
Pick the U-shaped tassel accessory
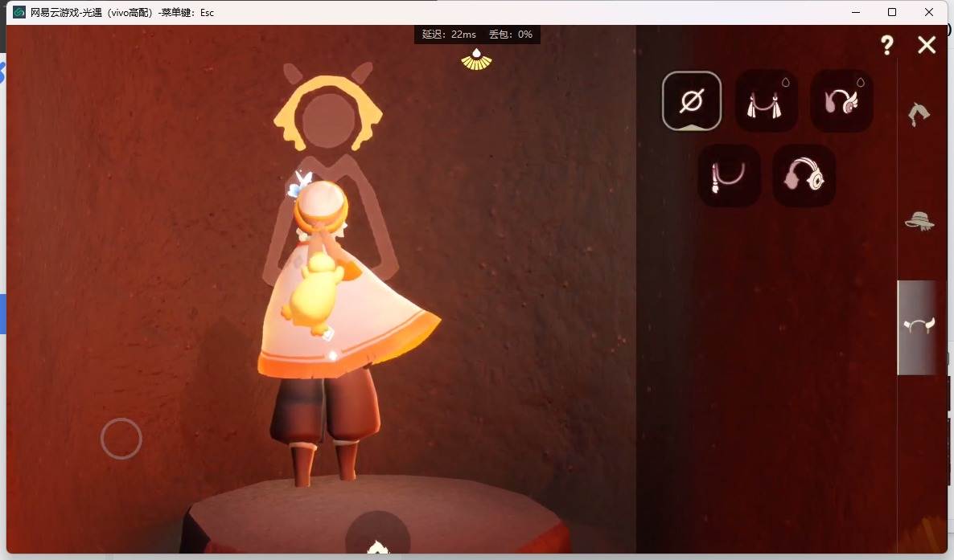[729, 176]
